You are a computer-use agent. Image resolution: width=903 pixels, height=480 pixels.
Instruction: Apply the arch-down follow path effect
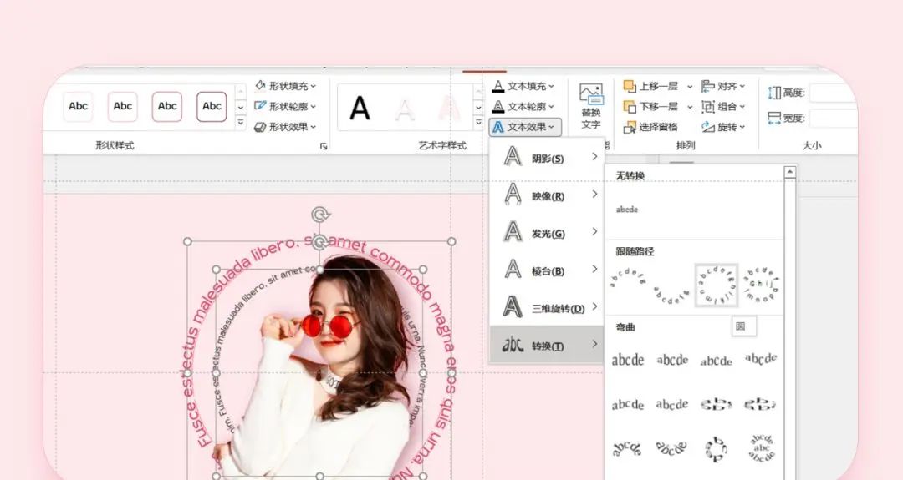click(671, 295)
